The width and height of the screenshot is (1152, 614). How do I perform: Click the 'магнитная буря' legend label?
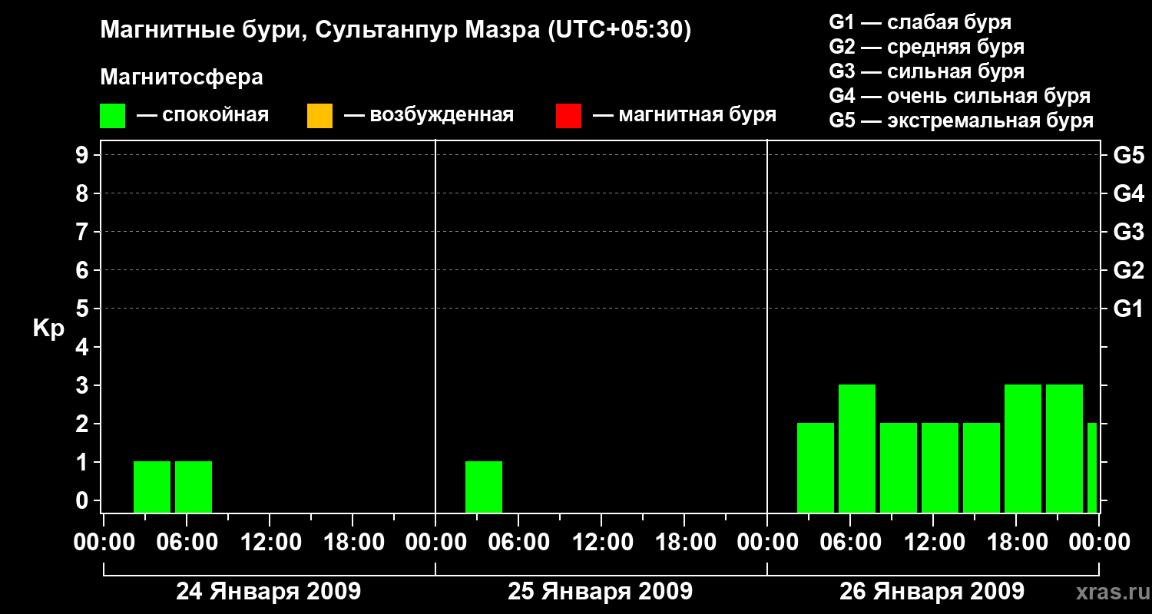click(x=697, y=116)
